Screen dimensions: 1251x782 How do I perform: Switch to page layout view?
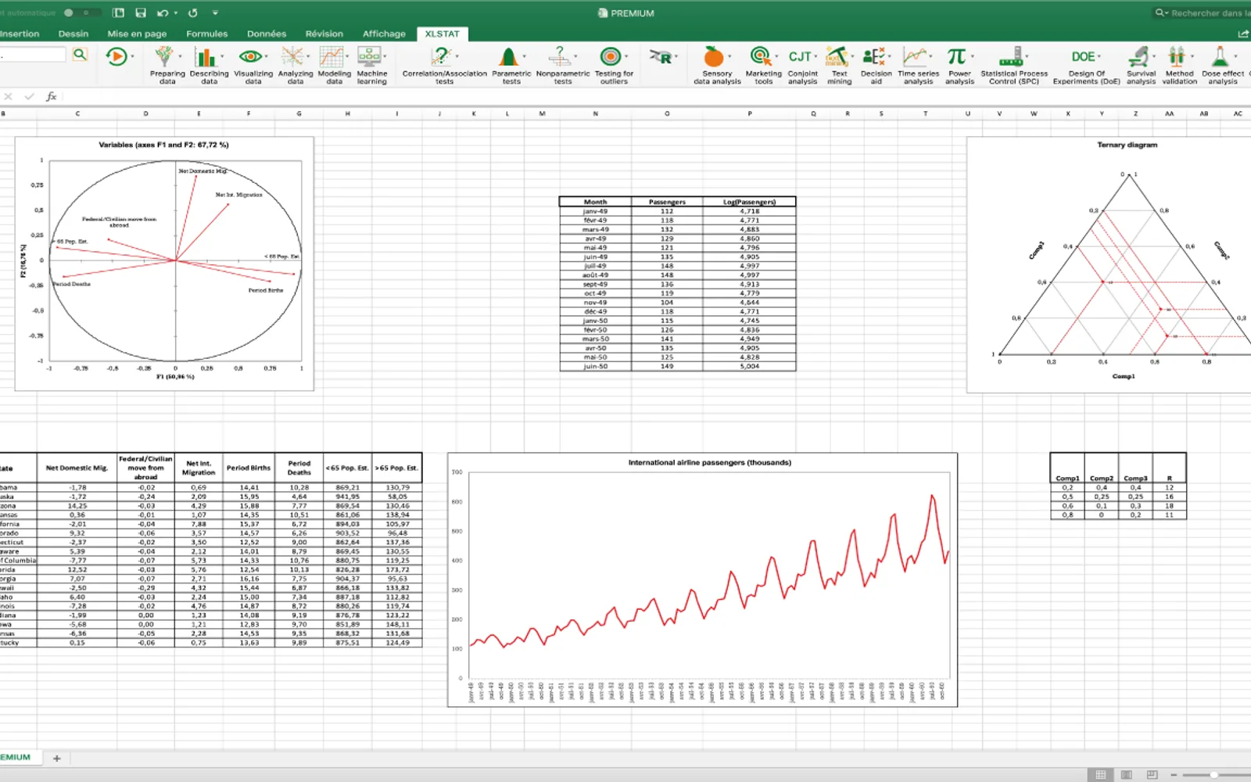pos(1126,774)
